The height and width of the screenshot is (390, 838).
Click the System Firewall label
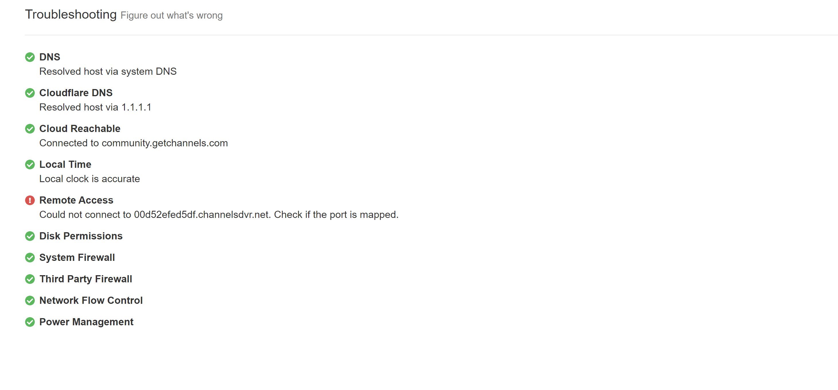[77, 257]
